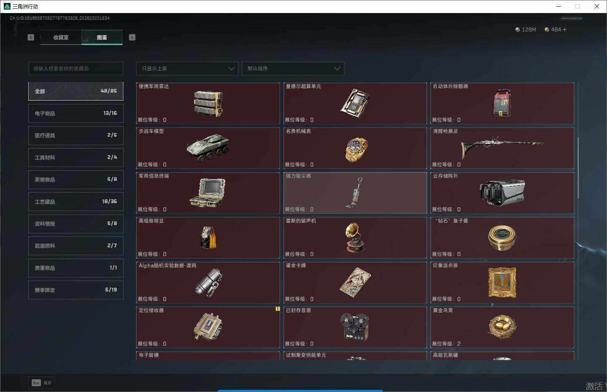Click the gold mechanical watch icon
This screenshot has width=607, height=392.
pyautogui.click(x=356, y=149)
